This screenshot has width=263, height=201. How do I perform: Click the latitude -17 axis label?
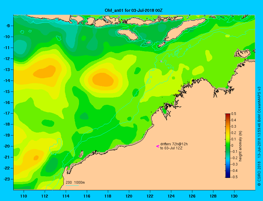pos(6,113)
